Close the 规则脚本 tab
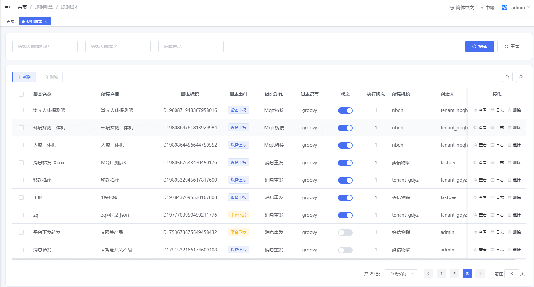Viewport: 534px width, 287px height. (46, 22)
